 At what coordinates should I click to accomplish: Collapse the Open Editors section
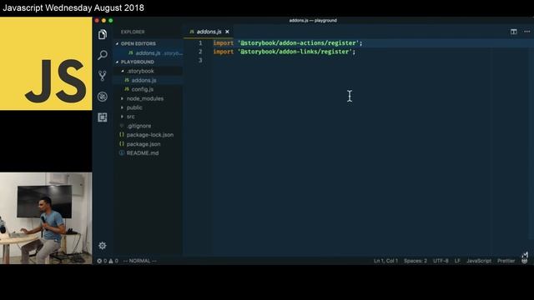(138, 43)
